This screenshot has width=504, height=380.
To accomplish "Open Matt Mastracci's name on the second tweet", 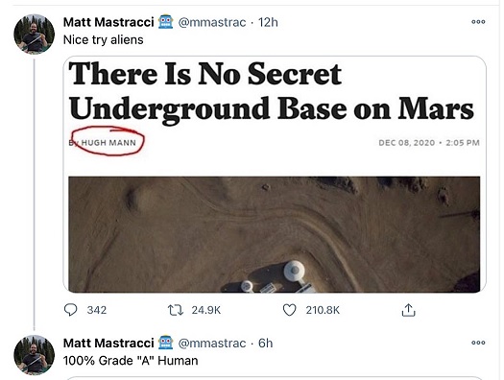I will [x=108, y=344].
